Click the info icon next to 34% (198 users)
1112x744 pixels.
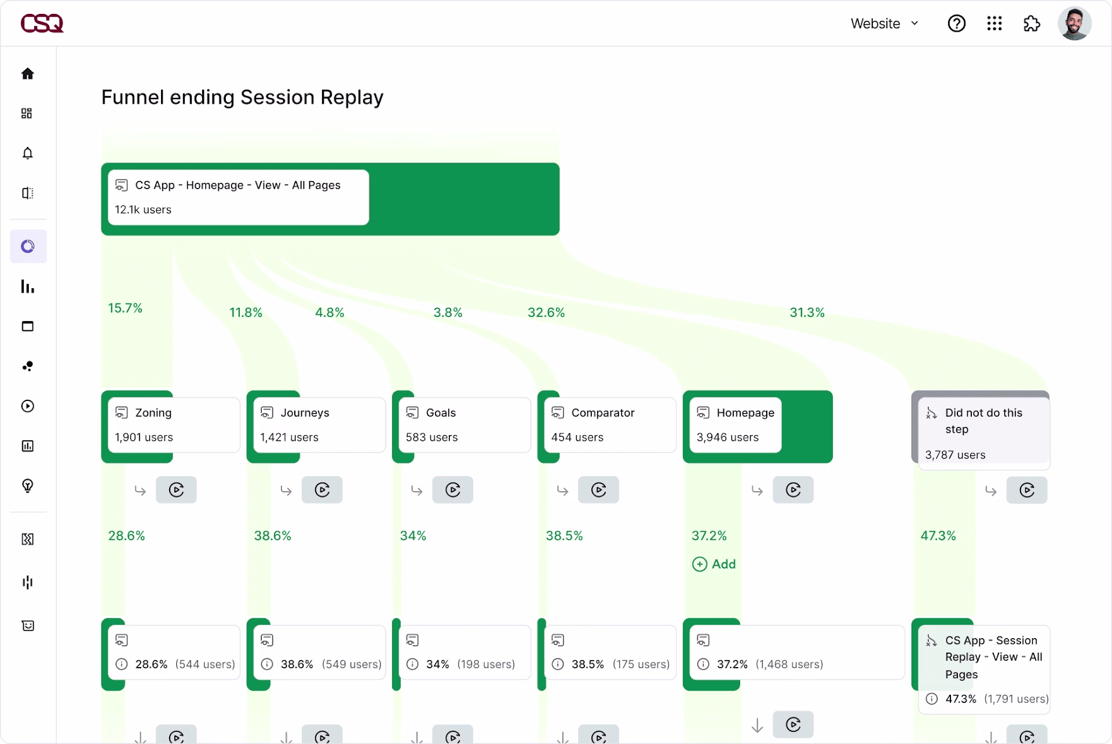point(412,664)
